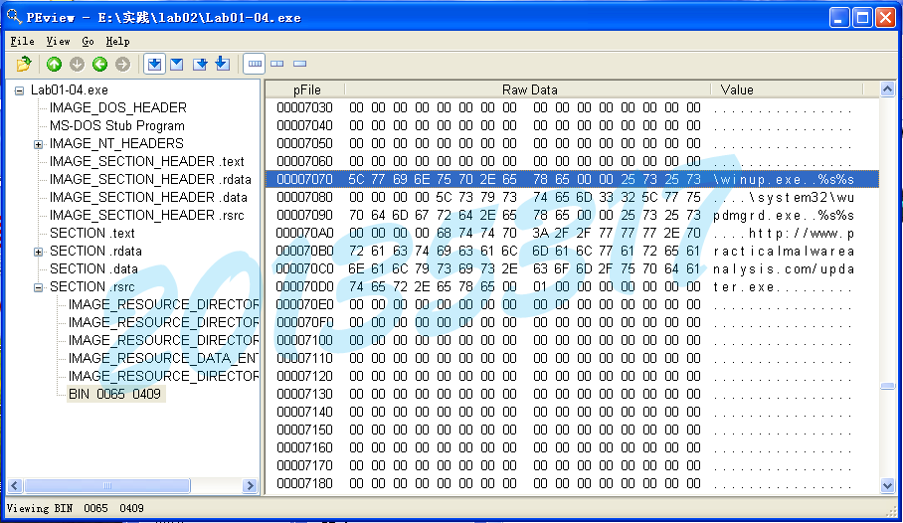Click the third blue arrow toolbar icon
This screenshot has height=523, width=903.
[200, 65]
